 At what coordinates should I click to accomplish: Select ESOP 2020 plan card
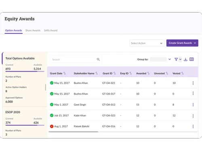pos(25,122)
